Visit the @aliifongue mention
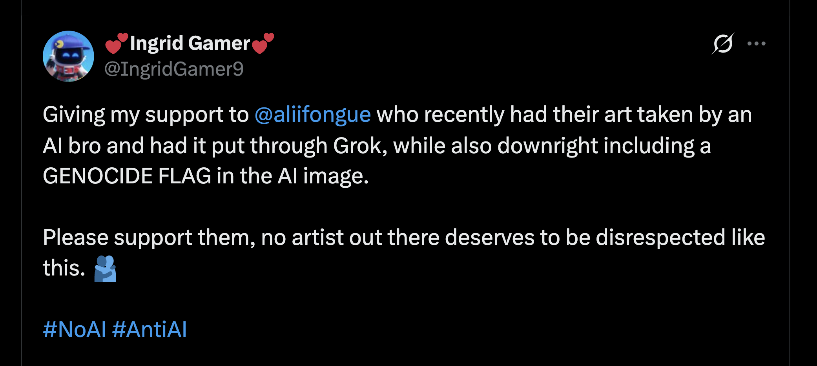Image resolution: width=817 pixels, height=366 pixels. 312,114
